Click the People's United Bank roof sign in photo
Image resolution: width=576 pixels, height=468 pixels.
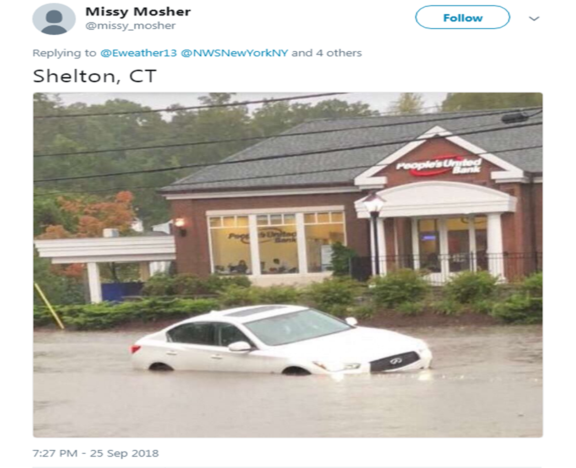[439, 165]
